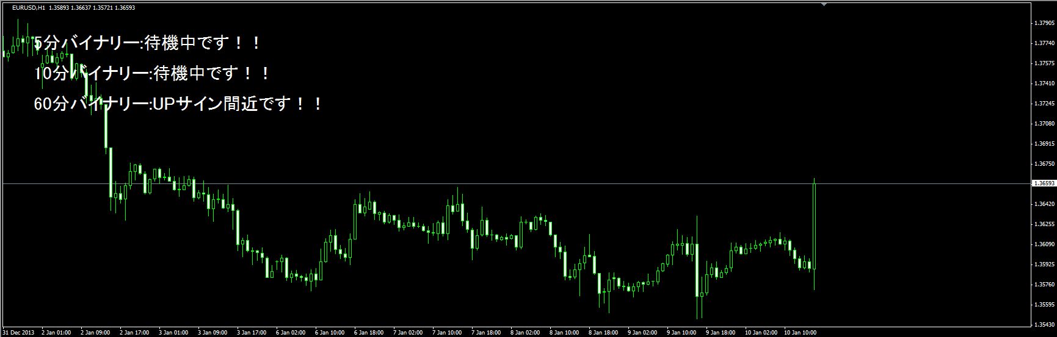Click 2 Jan 17:00 time axis label

point(135,333)
